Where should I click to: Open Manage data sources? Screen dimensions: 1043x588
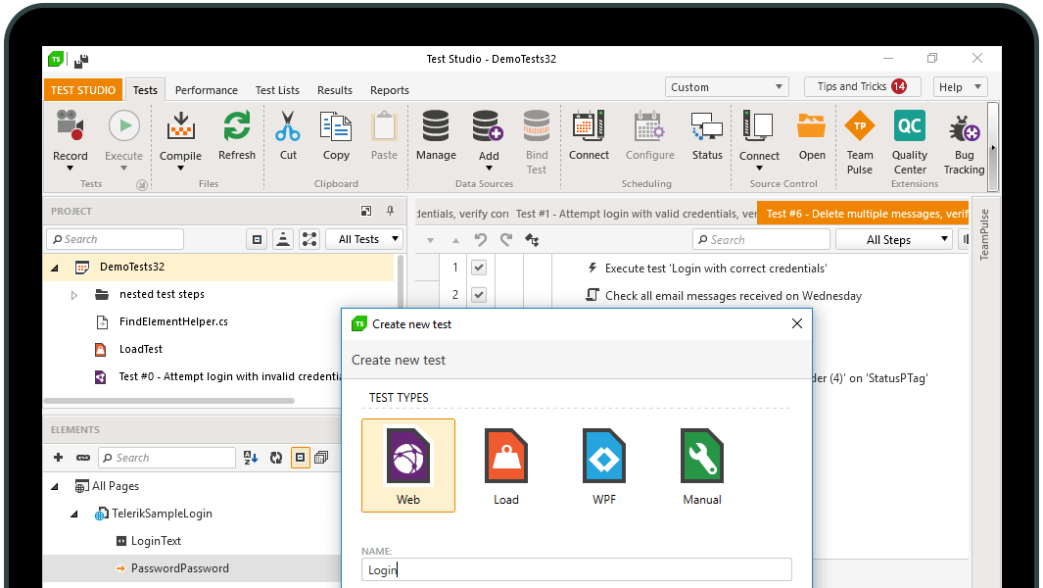point(436,125)
